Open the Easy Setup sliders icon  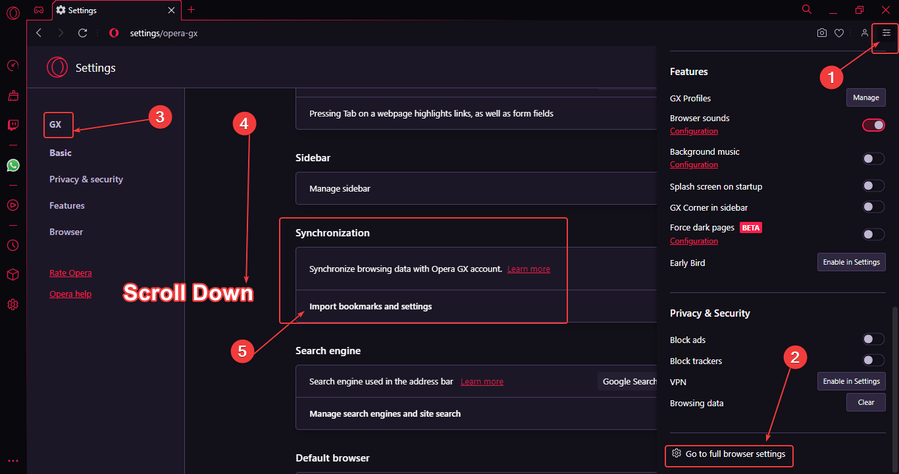(886, 33)
